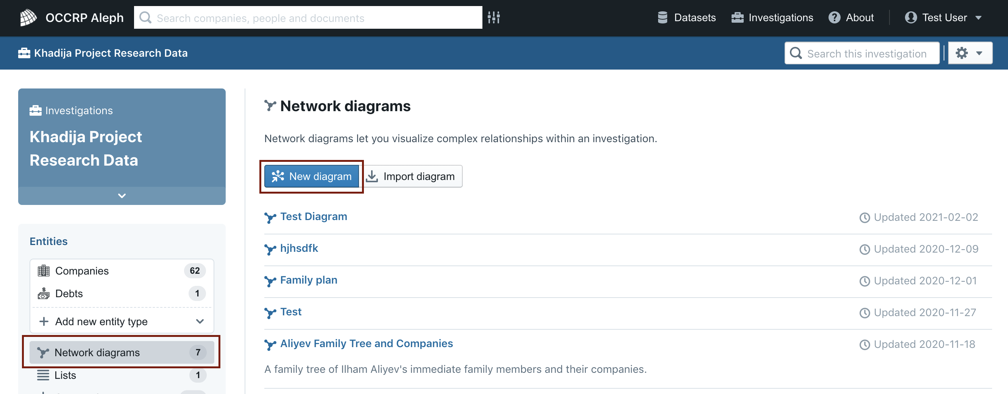Viewport: 1008px width, 394px height.
Task: Select Companies in the Entities list
Action: click(122, 270)
